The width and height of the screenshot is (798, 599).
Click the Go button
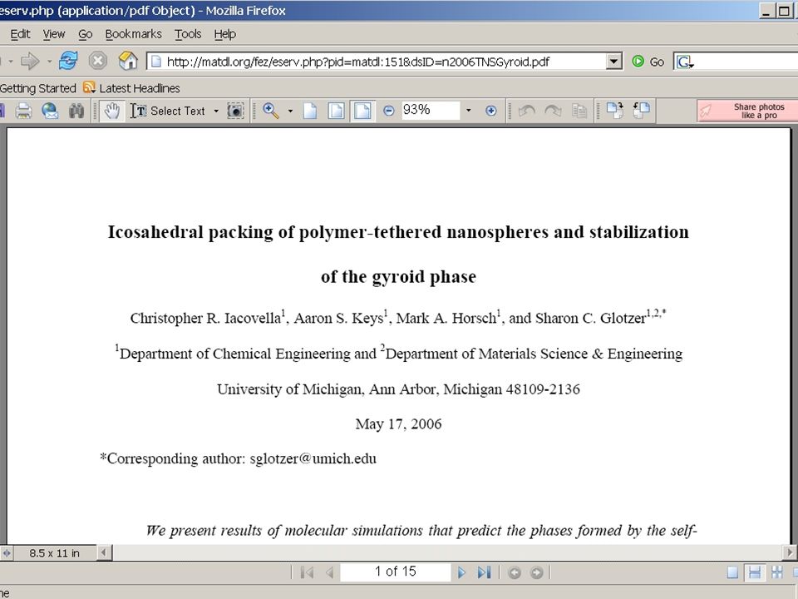click(x=648, y=62)
